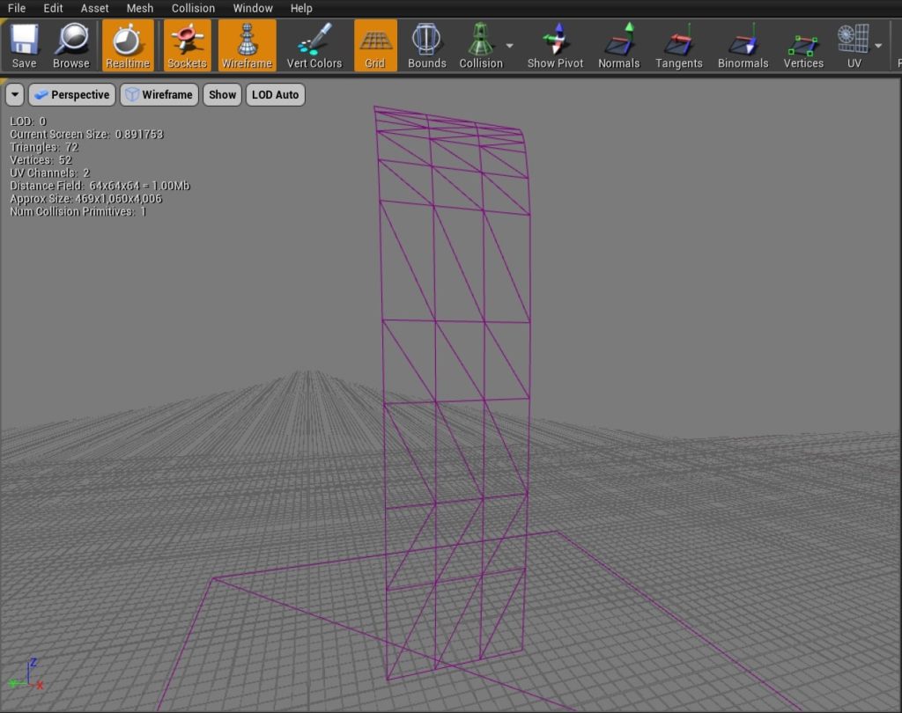Screen dimensions: 902x713
Task: Click the Distance Field stat text
Action: click(x=100, y=186)
